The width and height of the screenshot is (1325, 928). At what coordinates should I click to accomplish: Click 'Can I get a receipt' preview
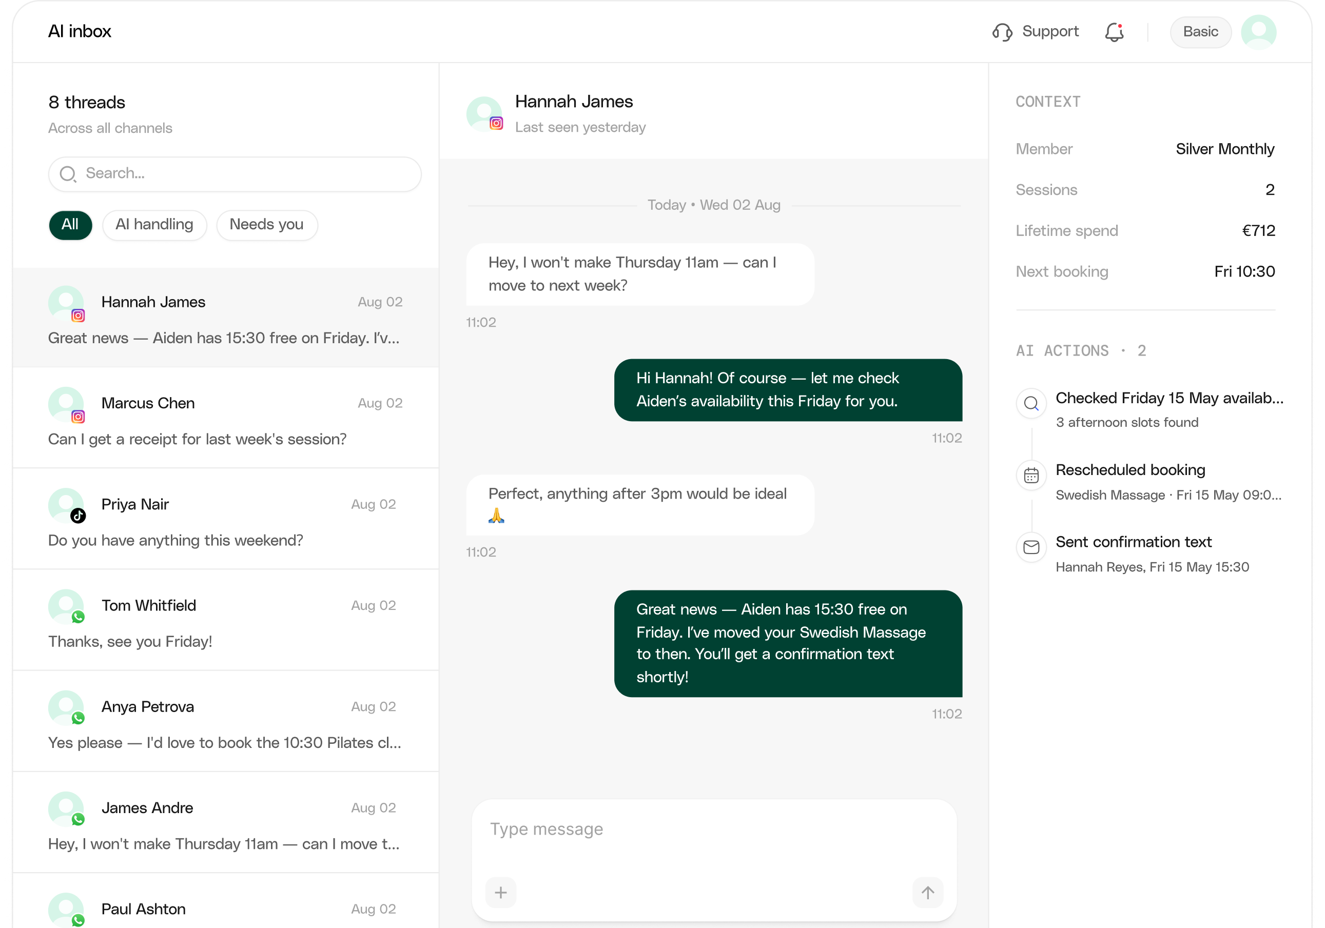tap(198, 439)
